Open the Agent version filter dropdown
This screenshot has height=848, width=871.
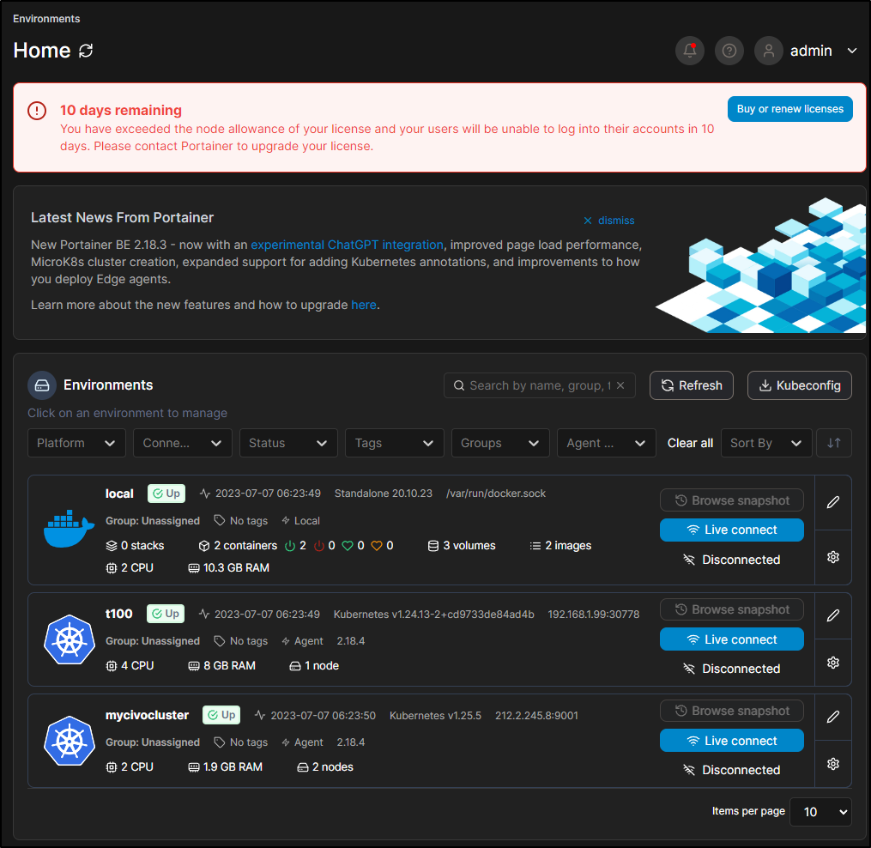(607, 443)
